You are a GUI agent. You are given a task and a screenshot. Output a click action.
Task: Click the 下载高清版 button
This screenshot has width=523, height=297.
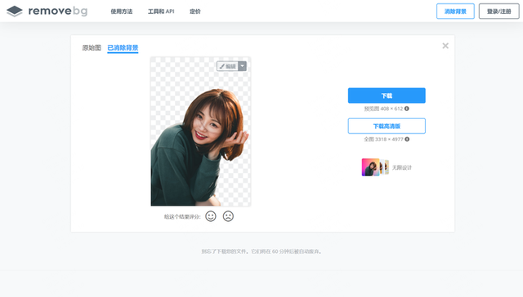pos(387,126)
